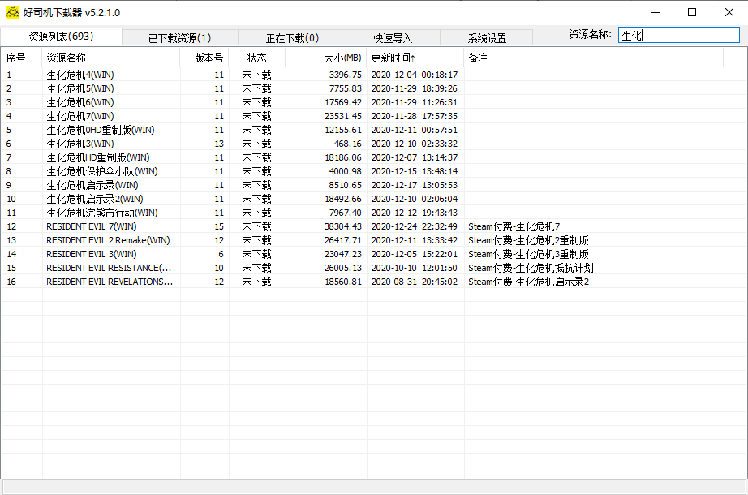748x495 pixels.
Task: Select the RESIDENT EVIL REVELATIONS row name
Action: [110, 282]
